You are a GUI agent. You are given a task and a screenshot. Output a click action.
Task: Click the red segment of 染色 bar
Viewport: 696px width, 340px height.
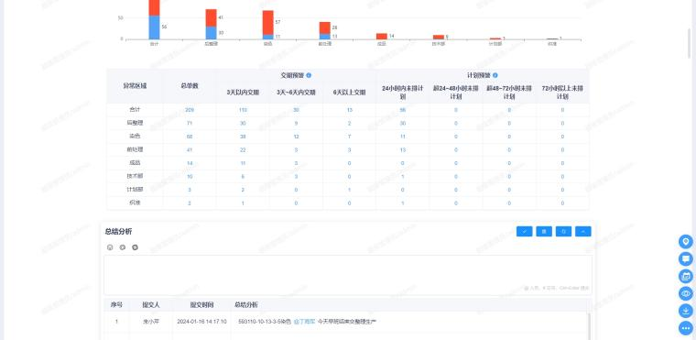(x=268, y=22)
